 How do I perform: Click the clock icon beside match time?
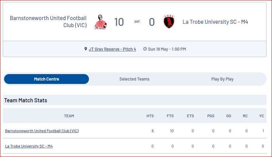[x=145, y=49]
